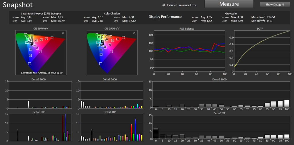Click the Grayscale Max 4,38 value
Image resolution: width=294 pixels, height=145 pixels.
coord(237,17)
